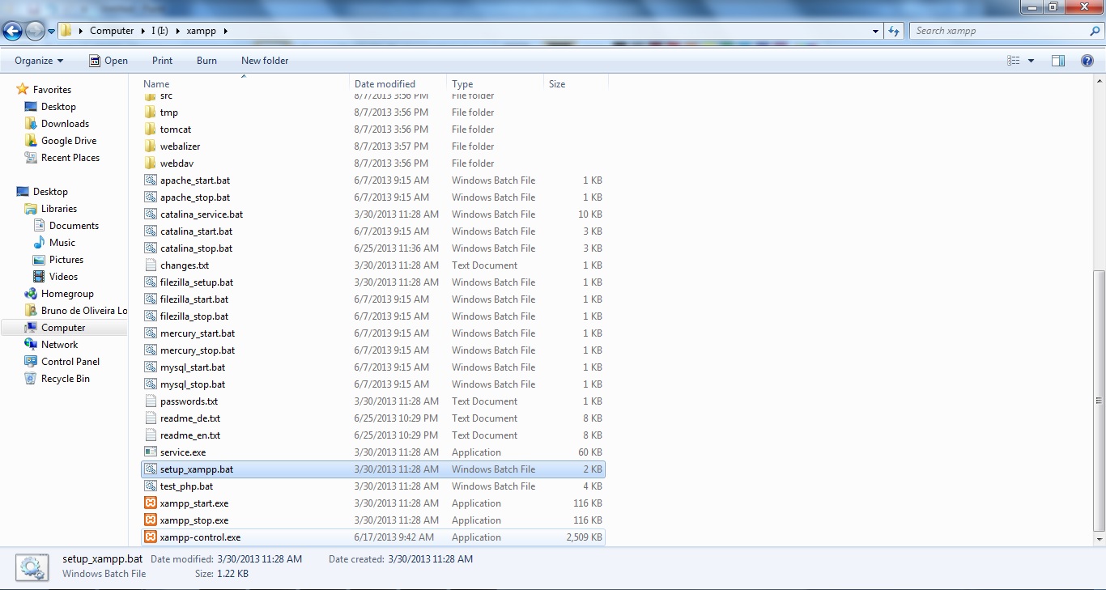
Task: Click the Burn toolbar button
Action: pyautogui.click(x=206, y=61)
